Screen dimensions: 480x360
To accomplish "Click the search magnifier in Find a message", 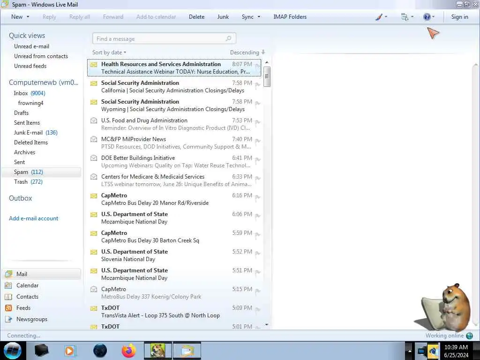I will click(x=228, y=38).
